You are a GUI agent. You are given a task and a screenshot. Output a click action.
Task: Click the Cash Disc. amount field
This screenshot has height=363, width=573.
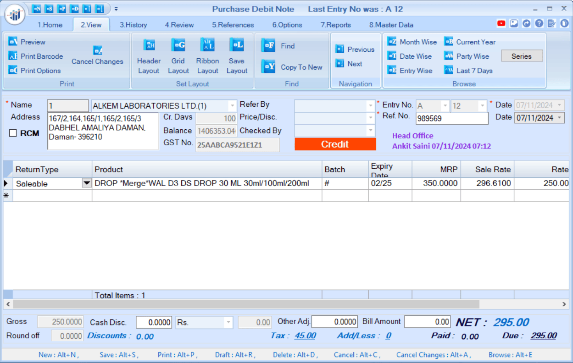point(154,322)
